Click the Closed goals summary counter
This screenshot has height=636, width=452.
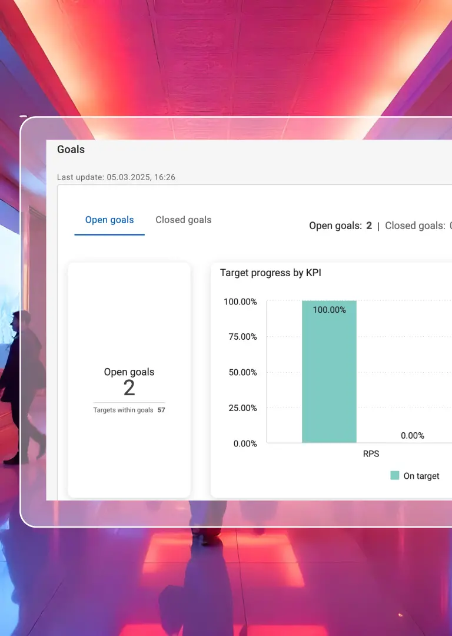click(418, 226)
